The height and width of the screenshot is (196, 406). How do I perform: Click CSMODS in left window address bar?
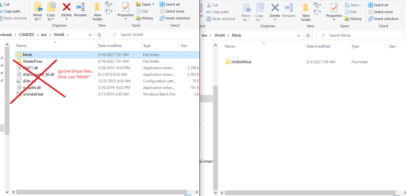[x=26, y=35]
